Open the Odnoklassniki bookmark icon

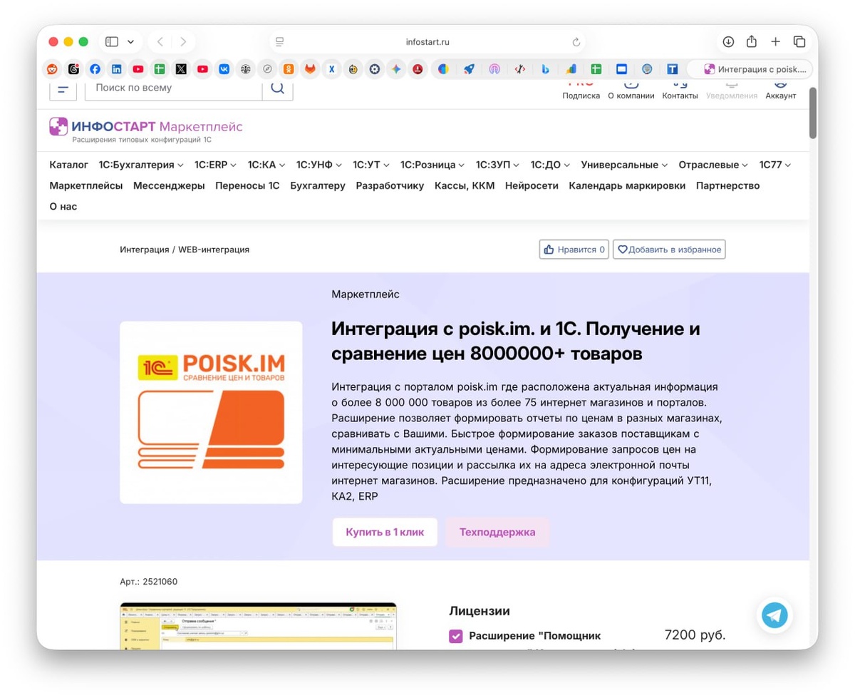[x=289, y=69]
